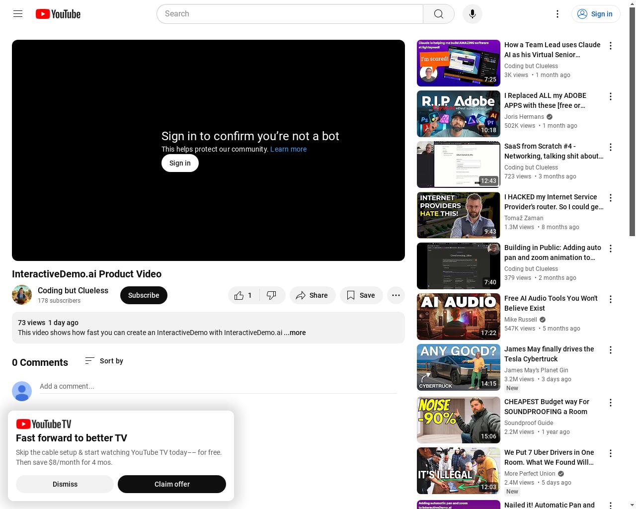Open options for Replaced ADOBE APPS video
Screen dimensions: 636x509
(x=611, y=96)
